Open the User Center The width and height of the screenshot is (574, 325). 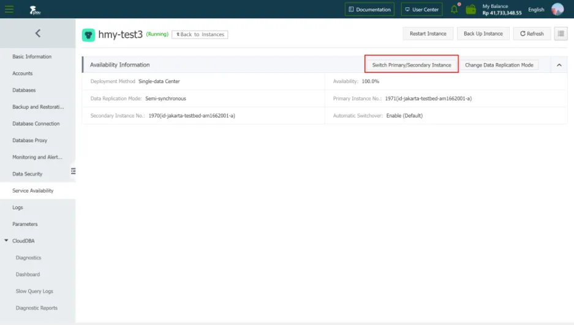(x=421, y=10)
